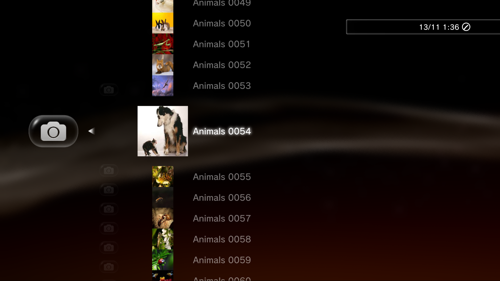Select the Animals 0059 ladybug thumbnail
500x281 pixels.
tap(163, 260)
